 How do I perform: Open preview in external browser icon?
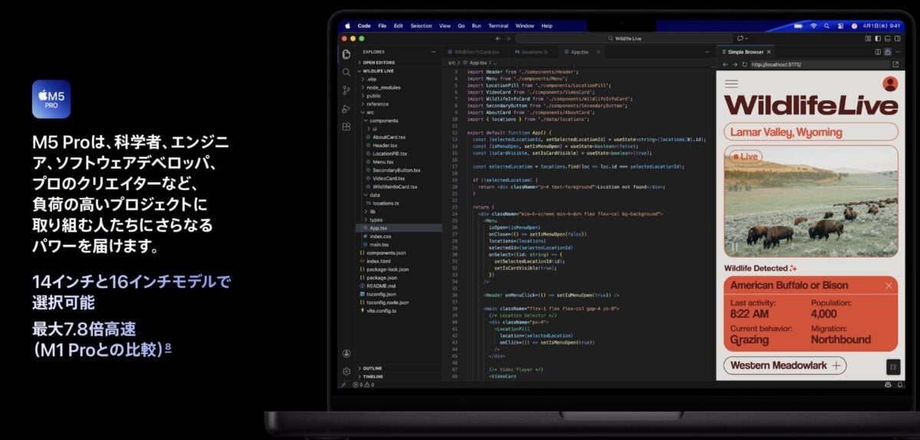pos(895,64)
